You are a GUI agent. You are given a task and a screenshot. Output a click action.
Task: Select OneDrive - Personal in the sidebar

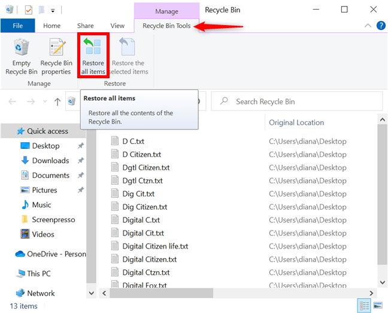click(x=51, y=254)
